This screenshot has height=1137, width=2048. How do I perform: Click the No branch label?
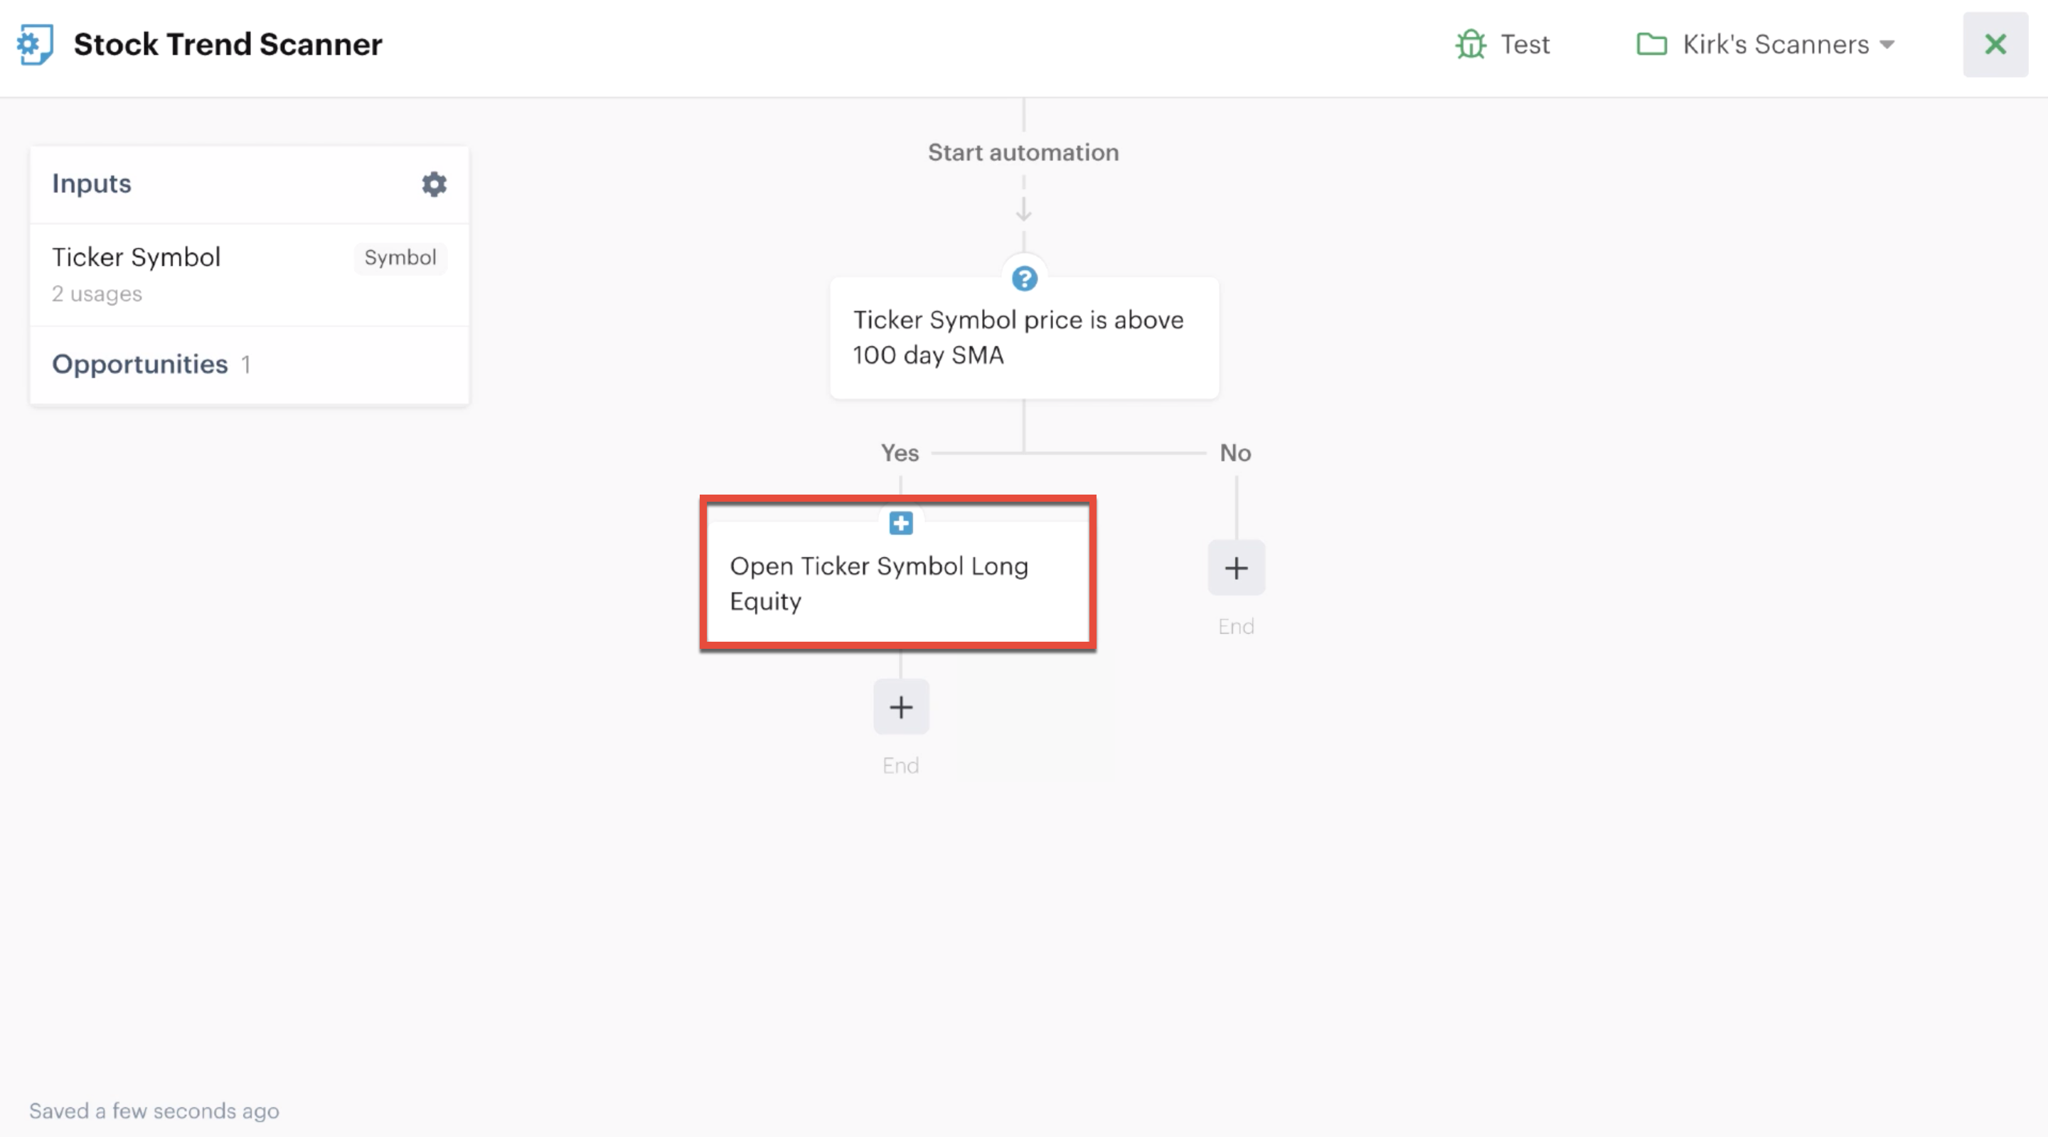(x=1234, y=453)
